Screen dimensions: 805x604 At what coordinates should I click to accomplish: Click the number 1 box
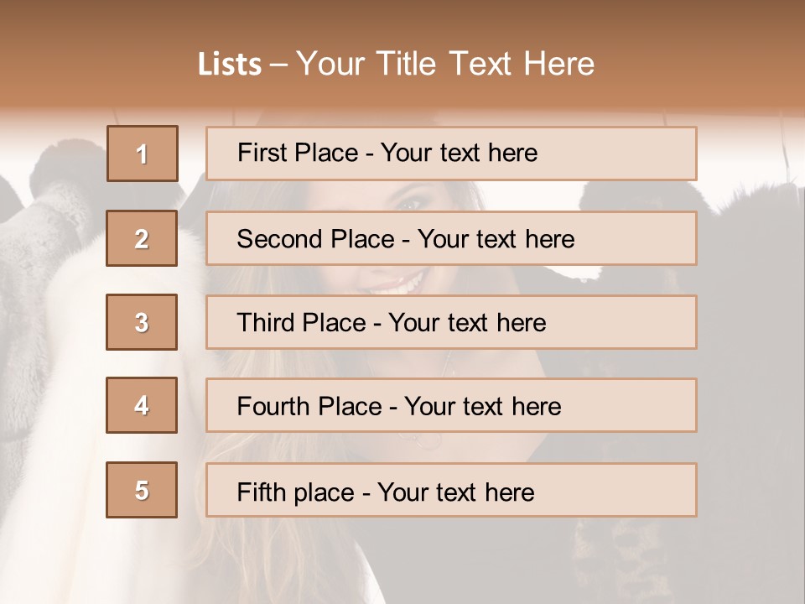tap(143, 154)
